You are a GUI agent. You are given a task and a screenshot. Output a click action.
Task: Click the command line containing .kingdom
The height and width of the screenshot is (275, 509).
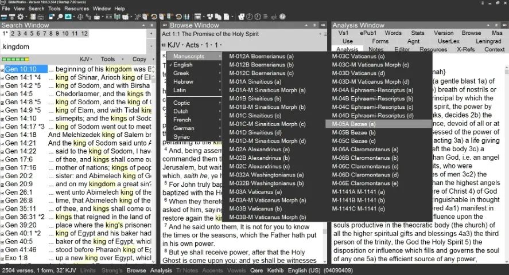(x=73, y=46)
